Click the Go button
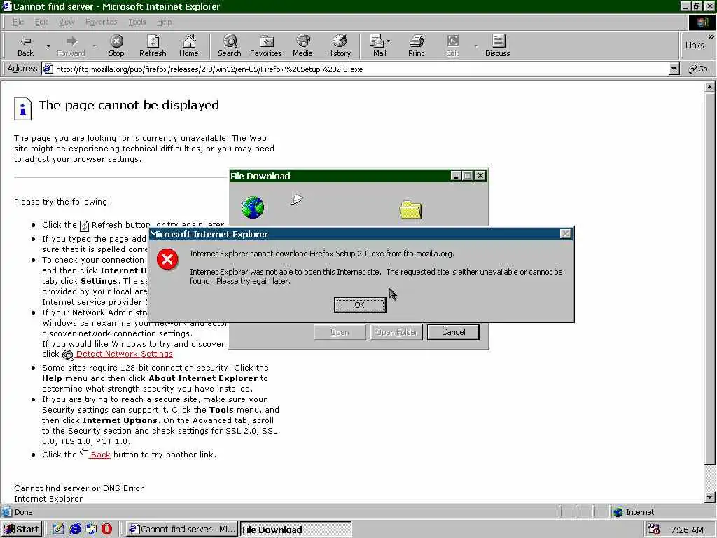 click(698, 69)
